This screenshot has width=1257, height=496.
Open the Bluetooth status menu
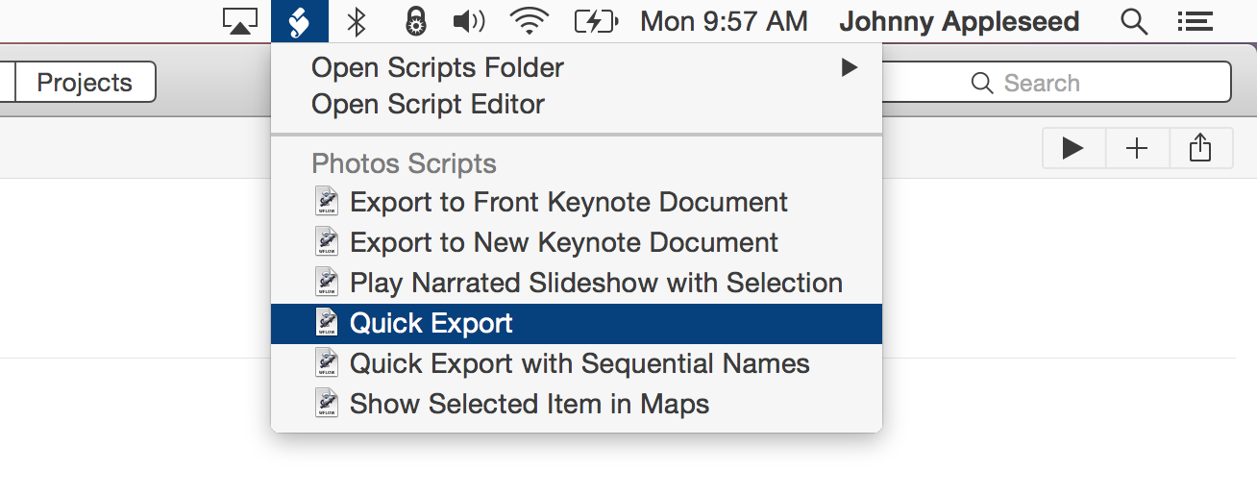(357, 21)
